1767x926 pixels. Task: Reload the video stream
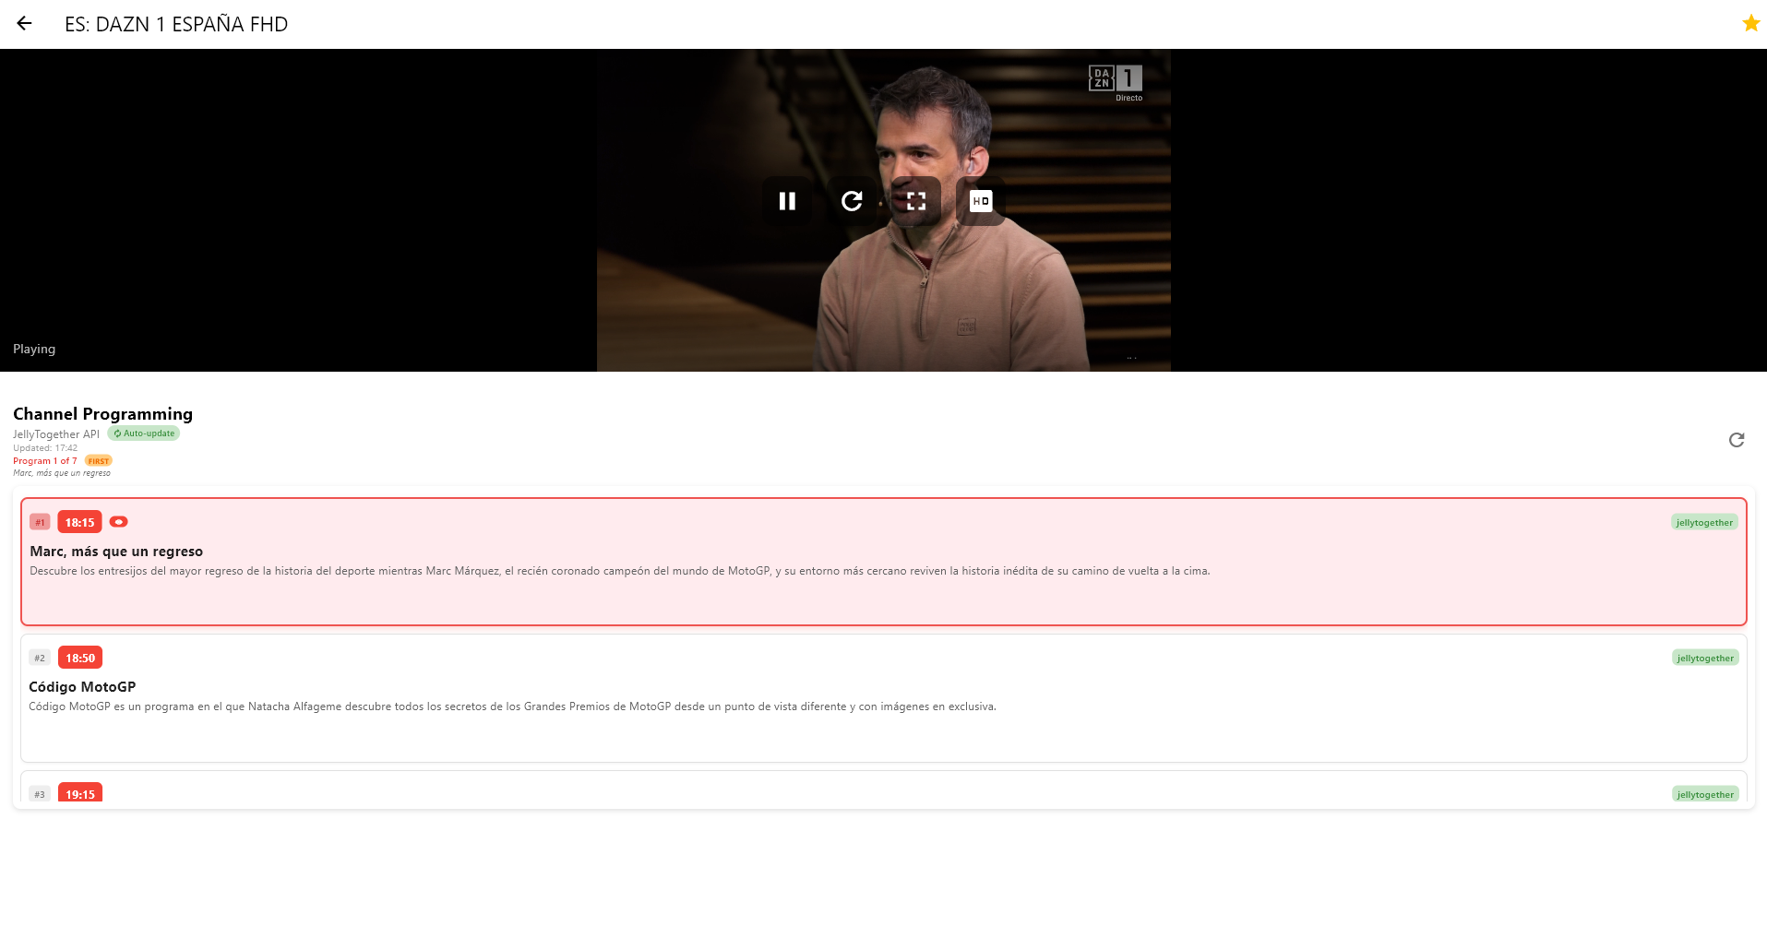click(x=852, y=201)
